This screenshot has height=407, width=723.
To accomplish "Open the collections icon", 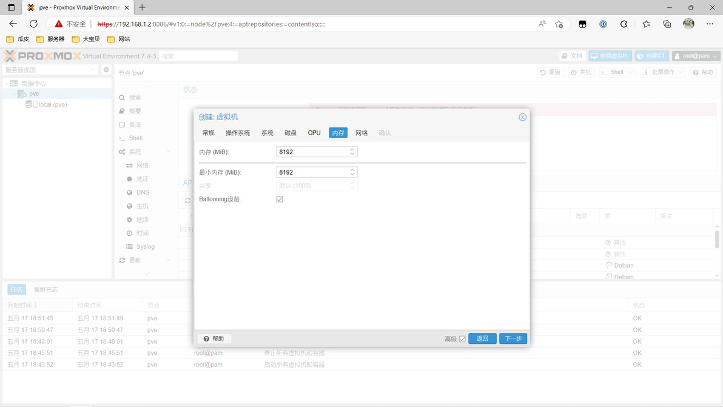I will coord(667,24).
